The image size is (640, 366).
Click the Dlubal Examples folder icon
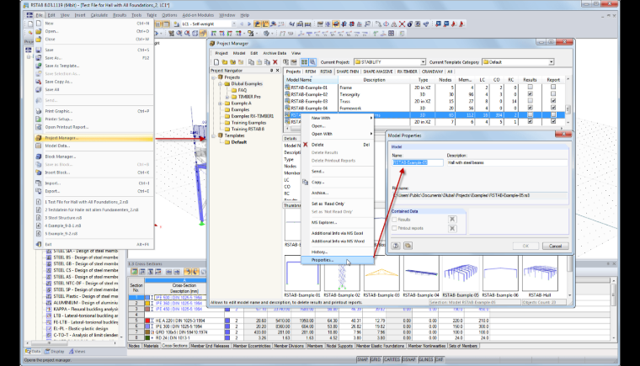coord(227,83)
